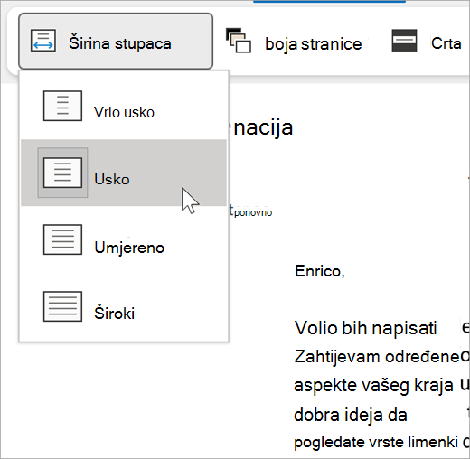Open the Širina stupaca dropdown button

pyautogui.click(x=116, y=42)
